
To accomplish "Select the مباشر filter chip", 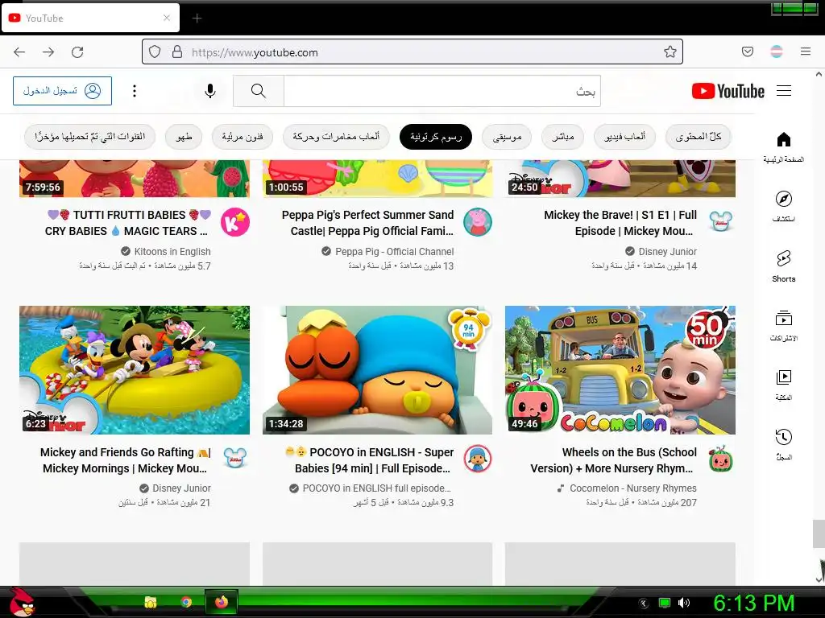I will (562, 137).
